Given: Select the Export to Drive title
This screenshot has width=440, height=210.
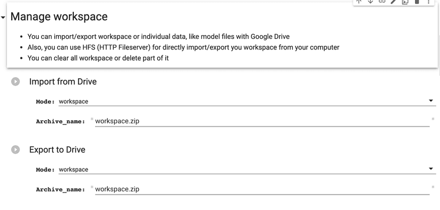Looking at the screenshot, I should [57, 149].
